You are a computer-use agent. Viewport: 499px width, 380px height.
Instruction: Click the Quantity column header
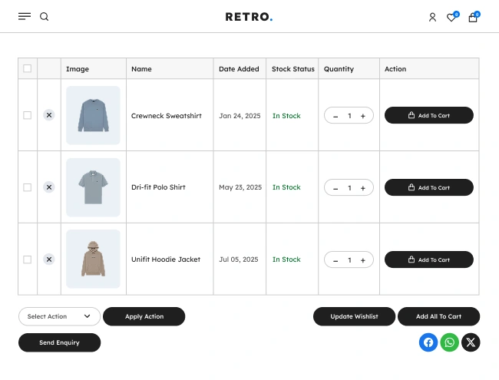tap(339, 69)
